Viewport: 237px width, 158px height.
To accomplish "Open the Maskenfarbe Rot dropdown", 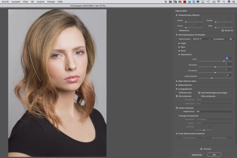I will (x=214, y=111).
